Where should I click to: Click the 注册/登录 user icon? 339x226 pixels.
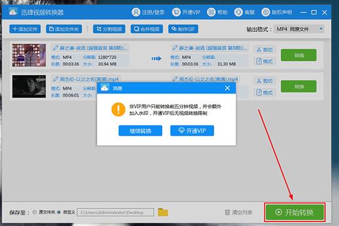coord(136,12)
